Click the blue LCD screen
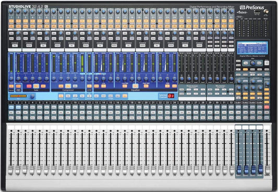Viewport: 278px width, 192px height. pyautogui.click(x=252, y=48)
